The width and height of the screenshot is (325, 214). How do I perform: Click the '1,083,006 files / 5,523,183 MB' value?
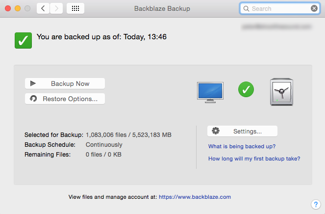pyautogui.click(x=128, y=135)
